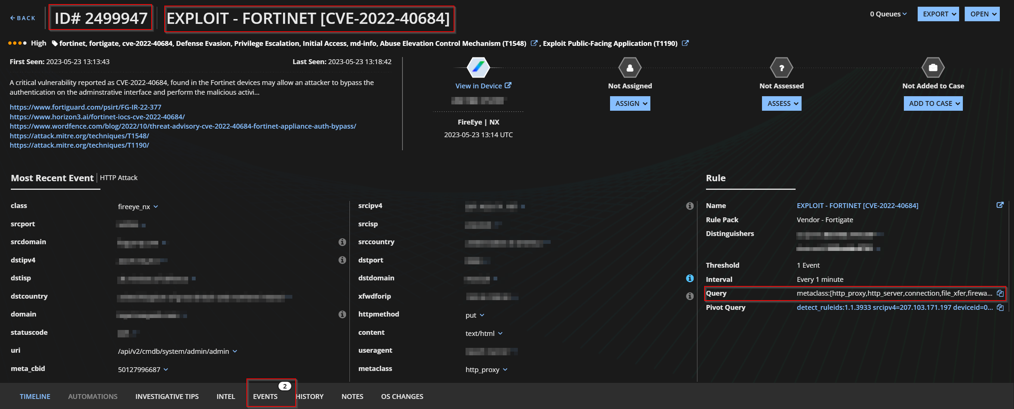Show info for the srcdomain field
The height and width of the screenshot is (409, 1014).
point(342,242)
